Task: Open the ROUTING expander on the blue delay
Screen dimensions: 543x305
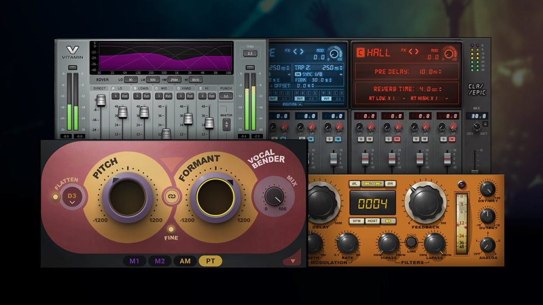Action: click(x=299, y=104)
